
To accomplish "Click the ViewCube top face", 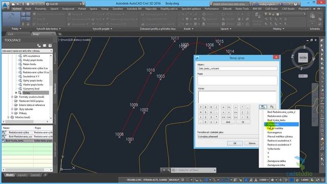I will 303,58.
